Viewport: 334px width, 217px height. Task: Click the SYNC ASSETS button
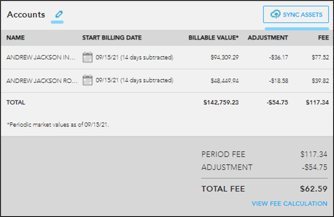coord(296,15)
